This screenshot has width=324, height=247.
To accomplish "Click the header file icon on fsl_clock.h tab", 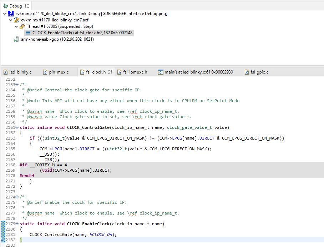I will click(x=82, y=72).
